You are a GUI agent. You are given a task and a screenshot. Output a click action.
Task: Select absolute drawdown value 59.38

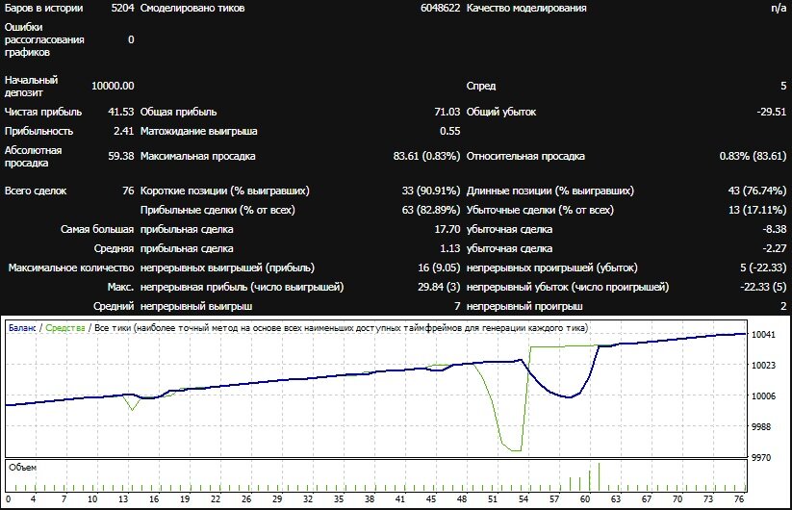pos(121,156)
